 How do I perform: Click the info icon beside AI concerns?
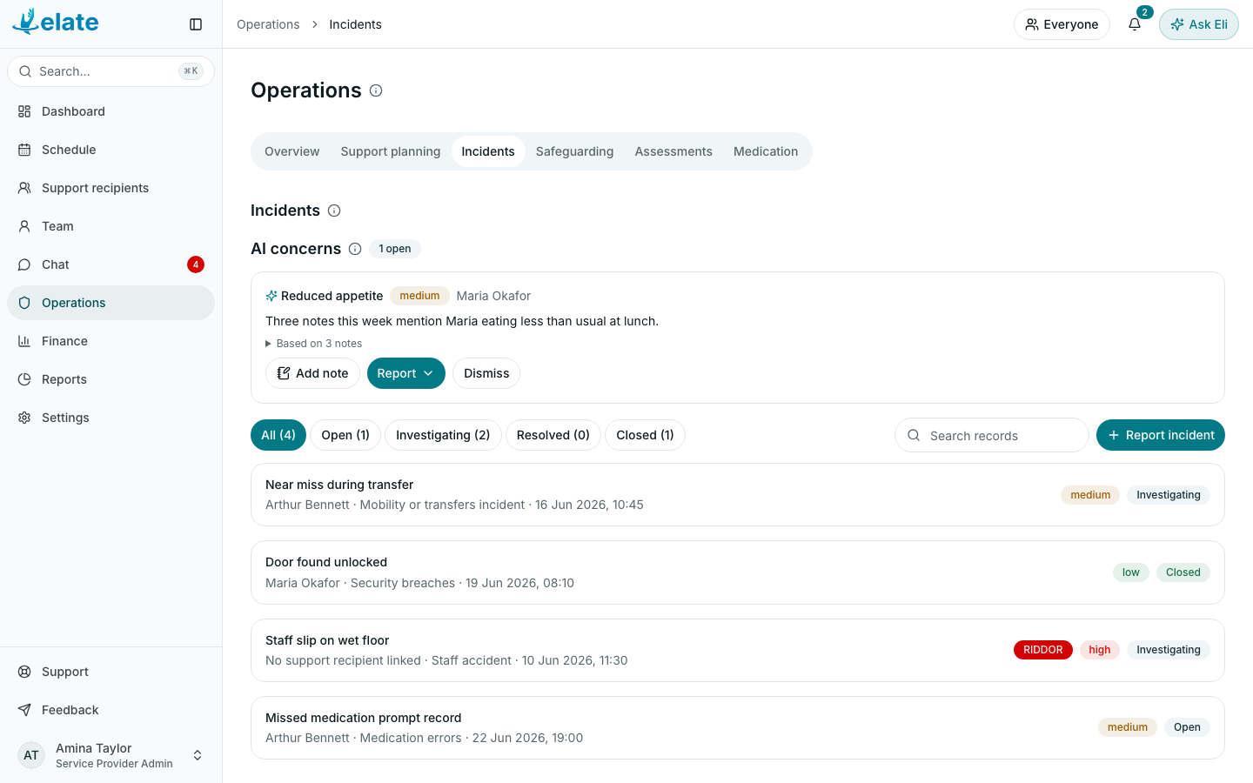355,249
